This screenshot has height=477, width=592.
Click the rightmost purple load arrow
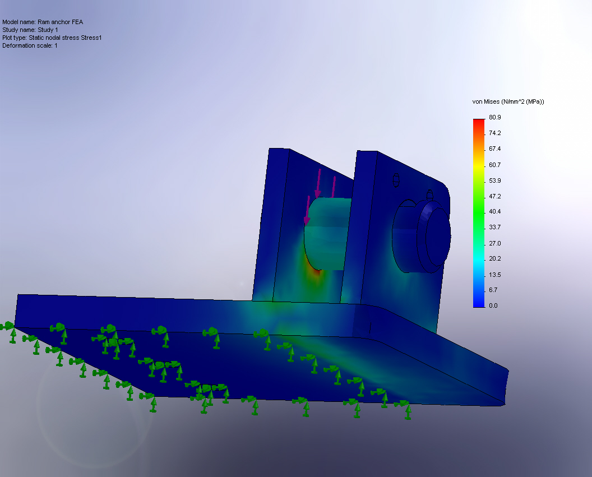tap(334, 187)
